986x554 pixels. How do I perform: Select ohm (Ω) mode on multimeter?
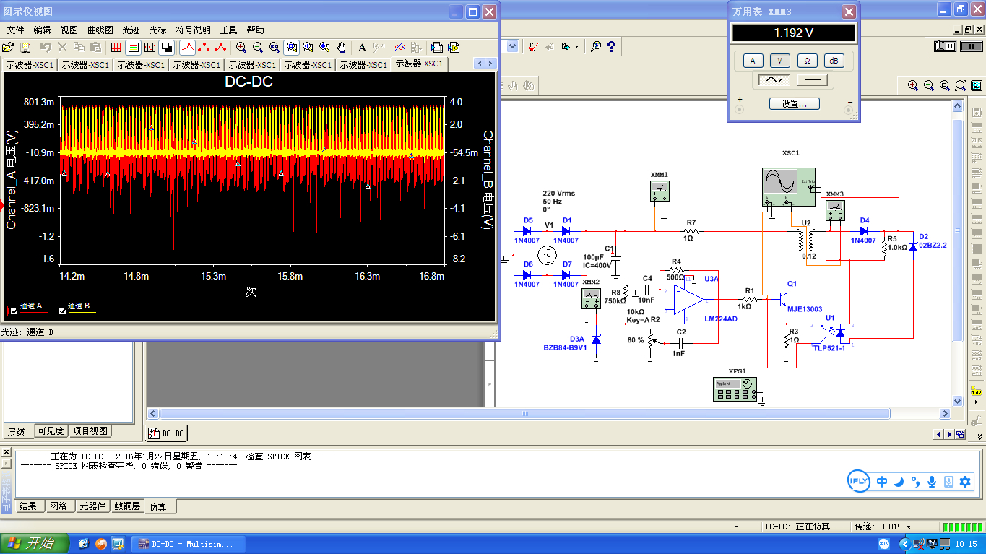[x=807, y=61]
